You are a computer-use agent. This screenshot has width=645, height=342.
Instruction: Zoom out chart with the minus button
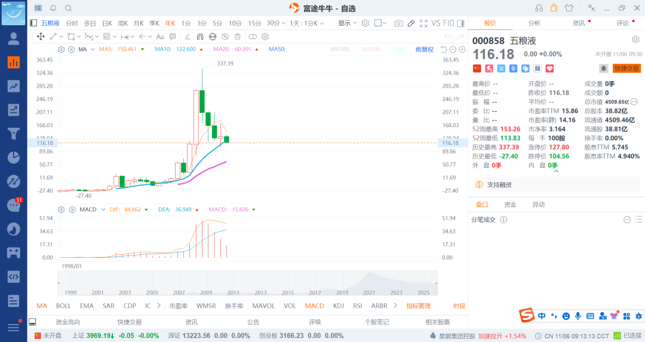[453, 50]
